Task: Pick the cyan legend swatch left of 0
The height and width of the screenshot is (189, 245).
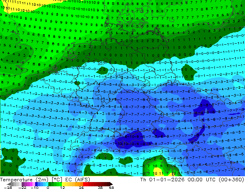Action: click(47, 184)
